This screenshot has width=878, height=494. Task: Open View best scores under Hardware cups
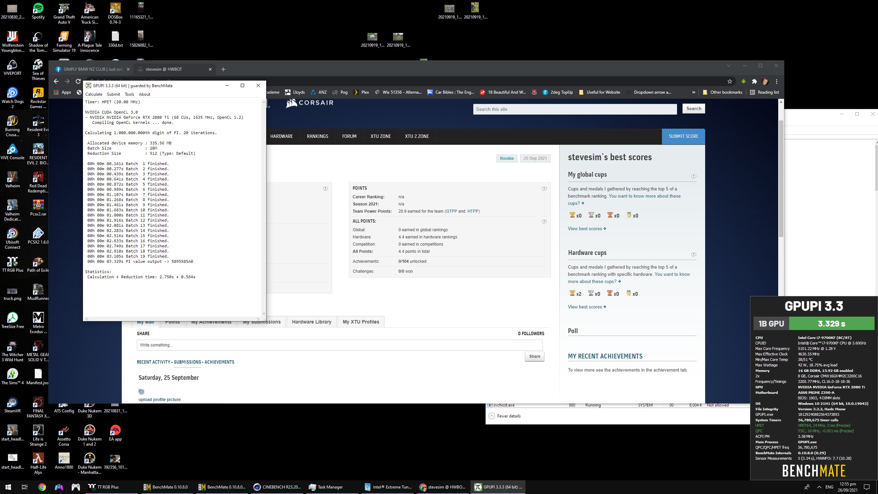pyautogui.click(x=587, y=307)
